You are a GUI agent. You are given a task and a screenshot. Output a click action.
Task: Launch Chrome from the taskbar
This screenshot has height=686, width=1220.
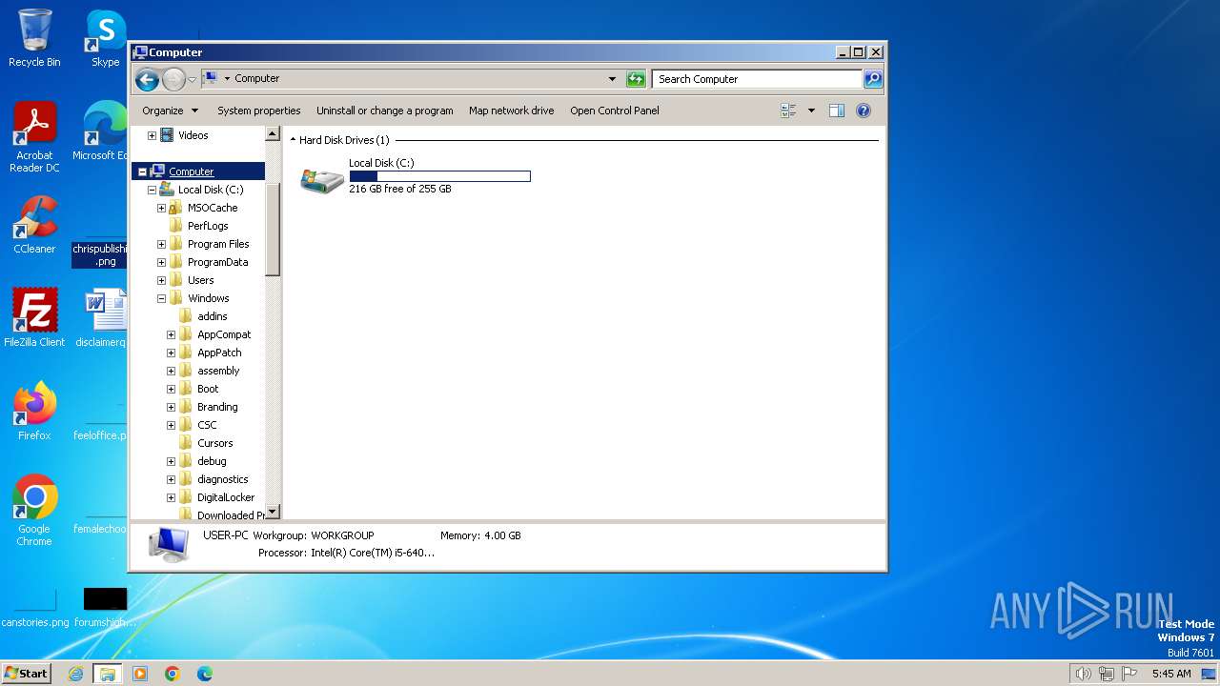point(173,674)
